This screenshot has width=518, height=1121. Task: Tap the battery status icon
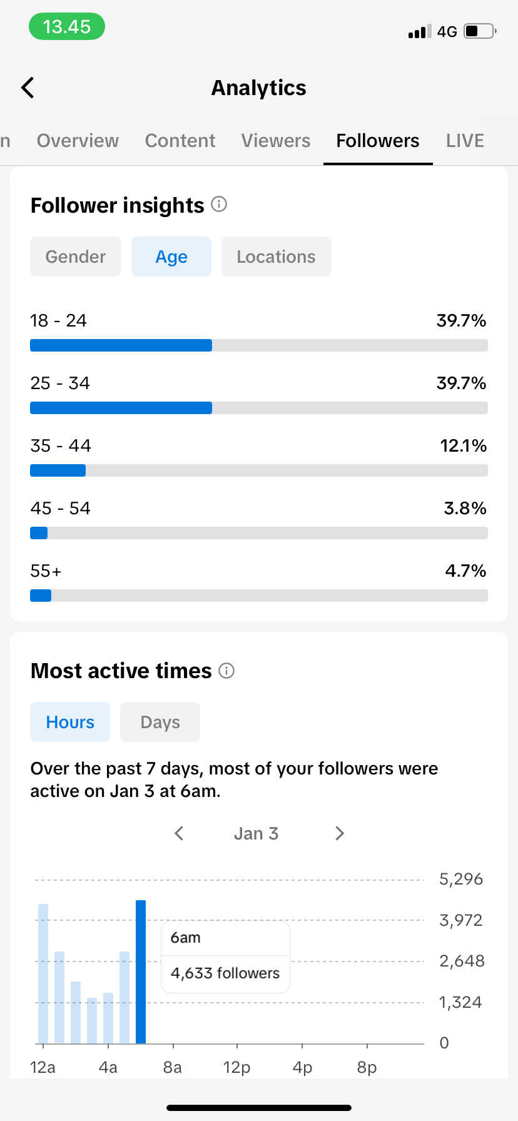(480, 31)
